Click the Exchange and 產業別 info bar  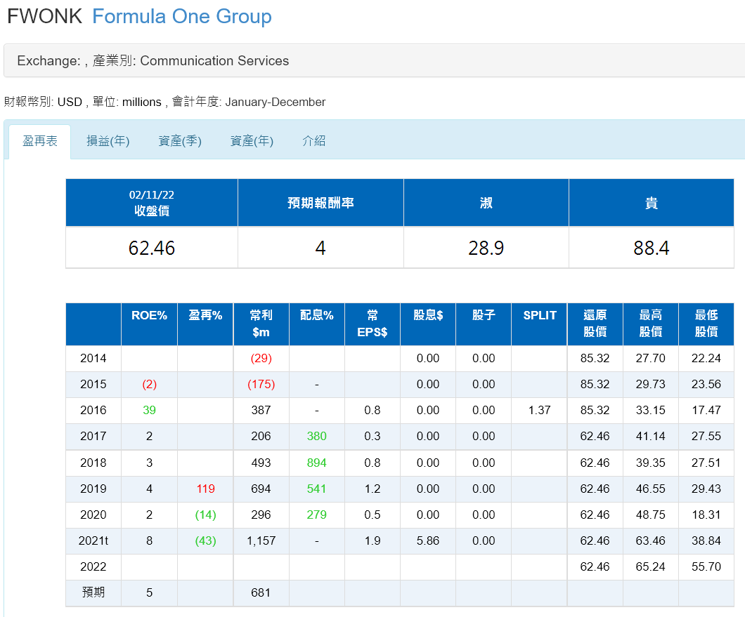[x=375, y=61]
